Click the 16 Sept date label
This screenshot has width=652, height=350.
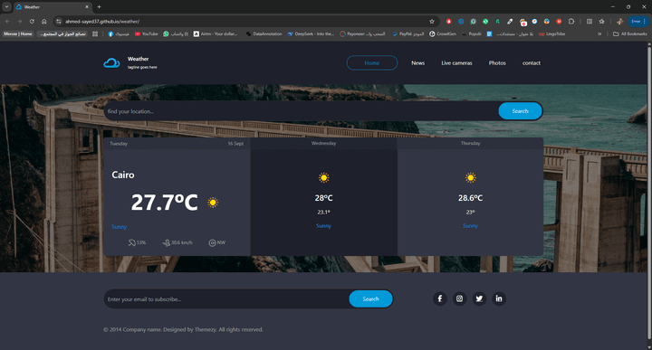[235, 144]
